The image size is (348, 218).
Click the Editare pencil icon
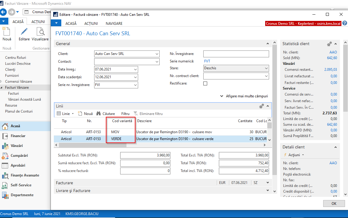(24, 32)
